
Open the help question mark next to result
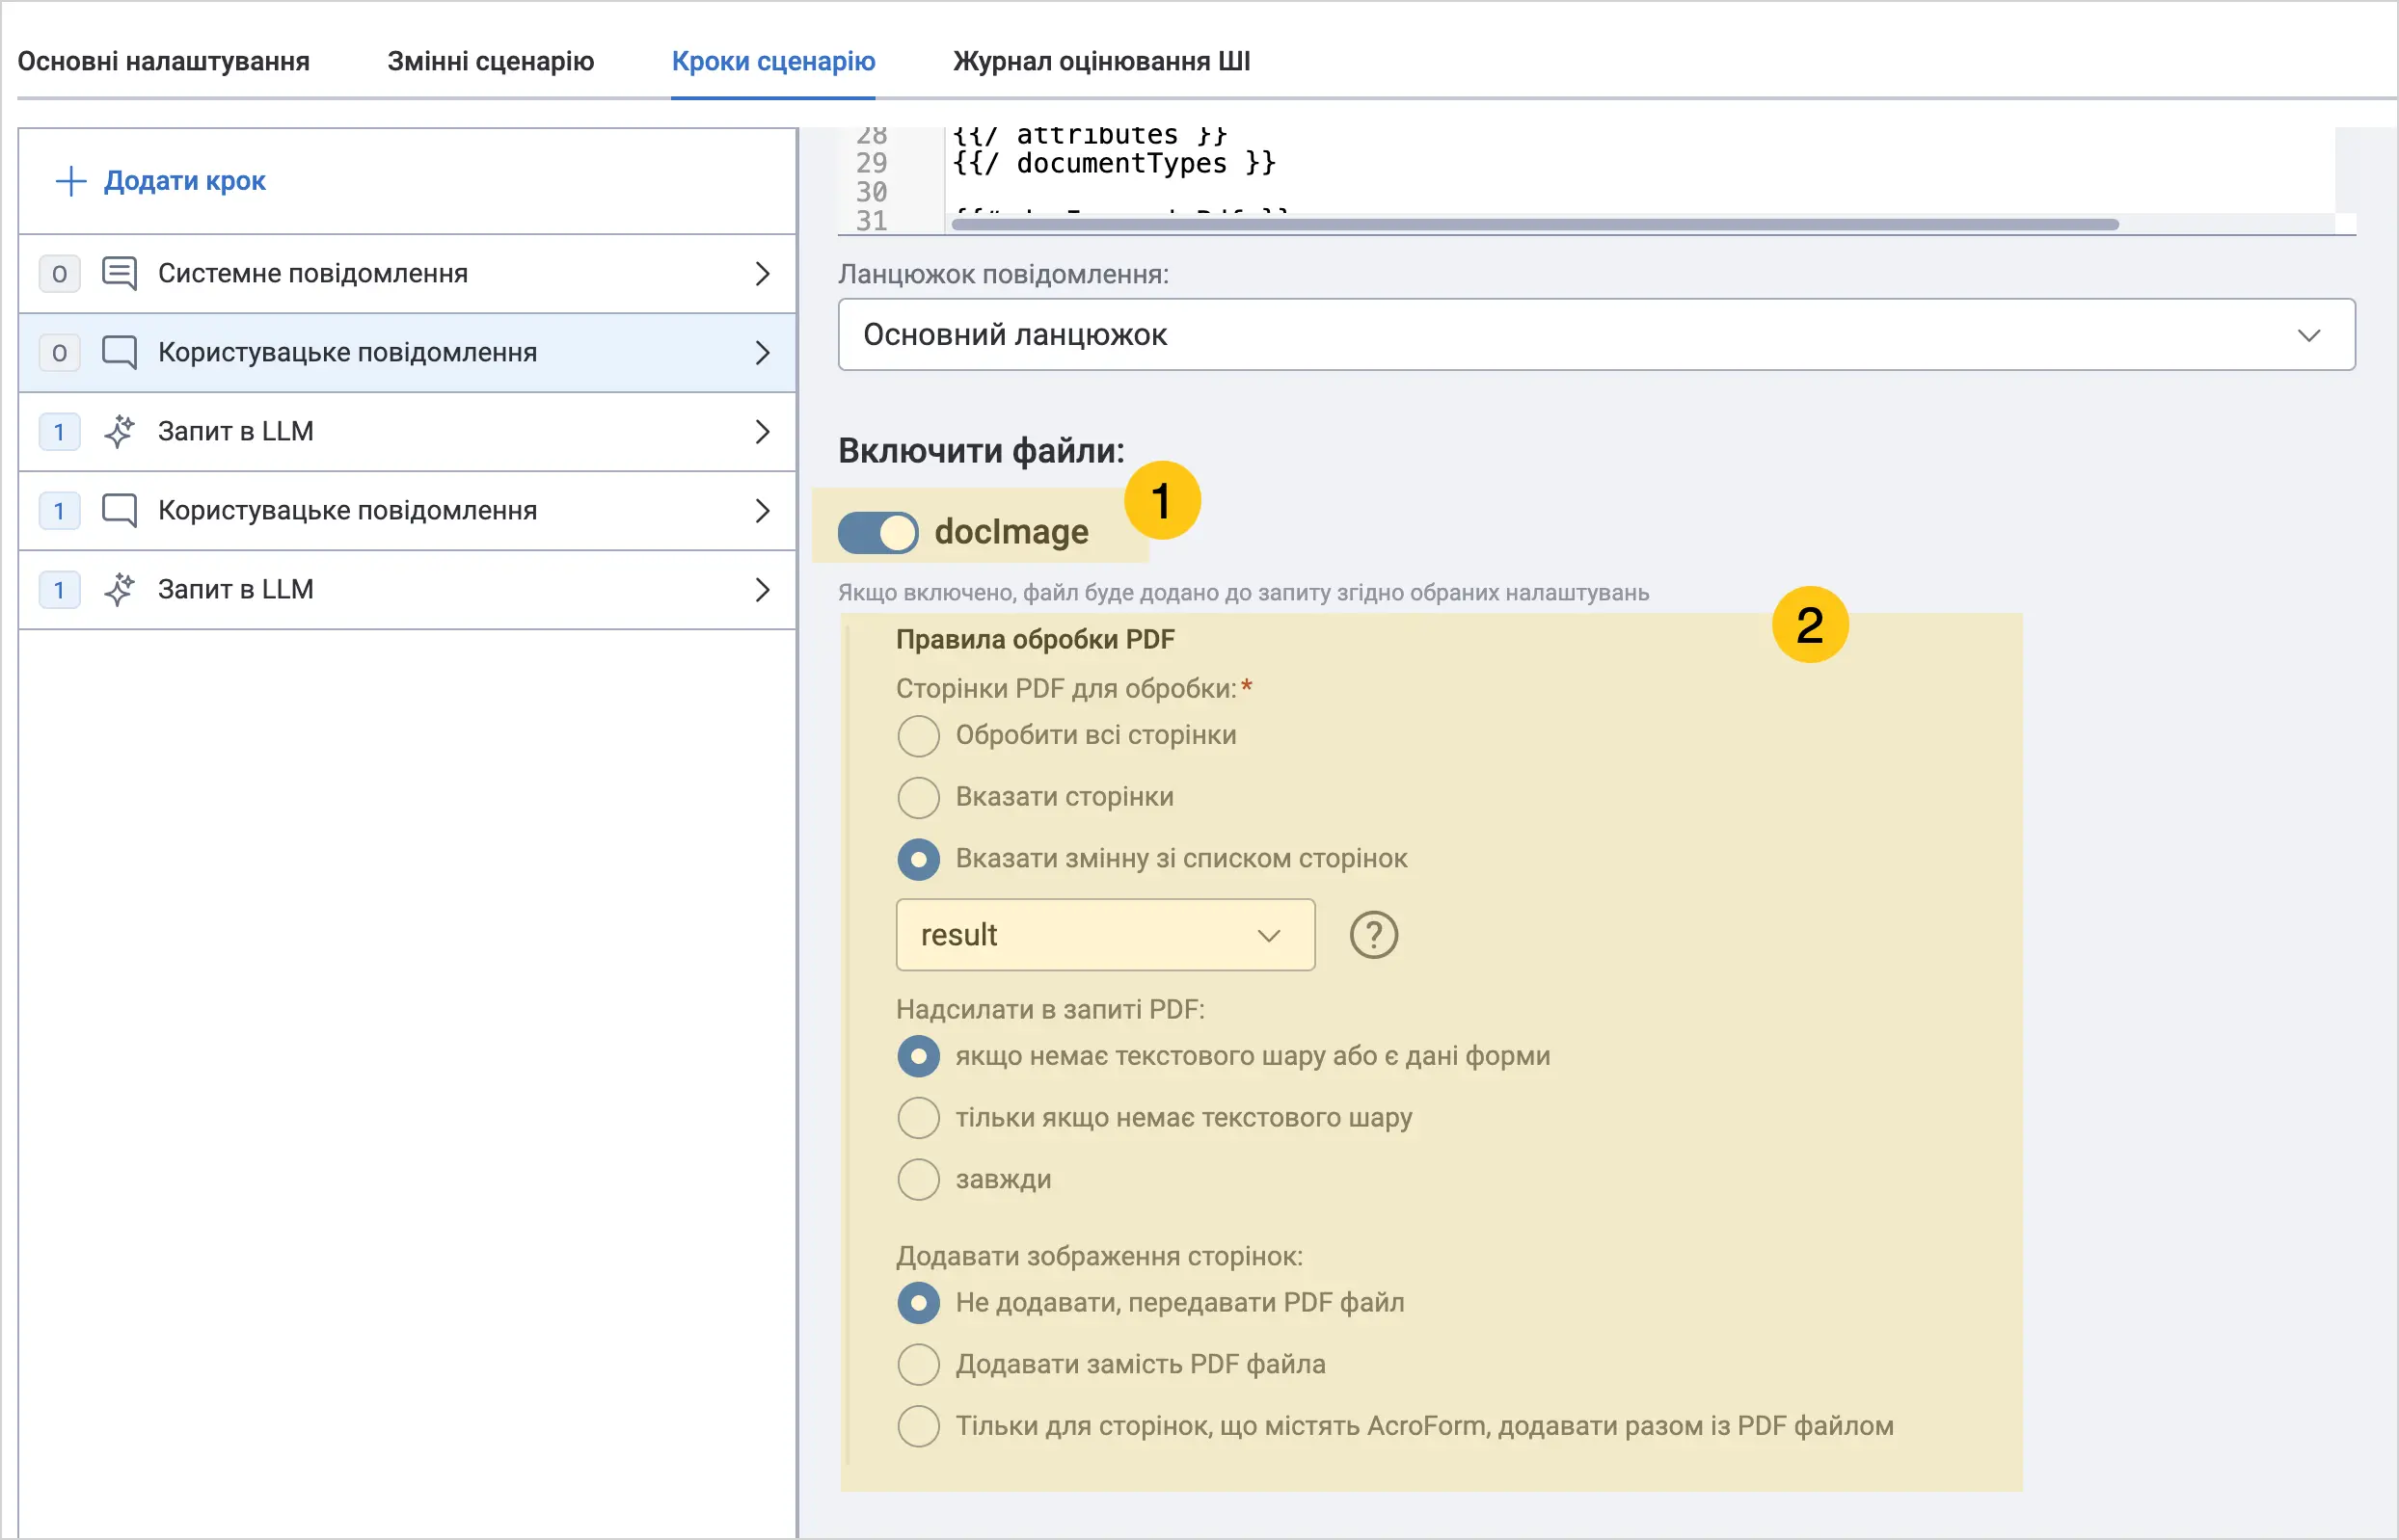tap(1374, 935)
